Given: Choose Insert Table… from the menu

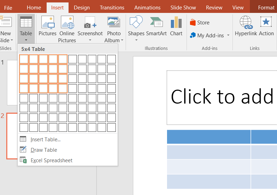Looking at the screenshot, I should 45,140.
